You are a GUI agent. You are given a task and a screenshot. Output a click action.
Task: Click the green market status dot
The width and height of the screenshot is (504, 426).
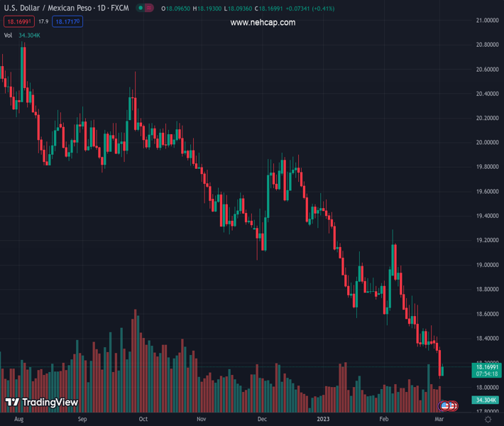[x=141, y=9]
